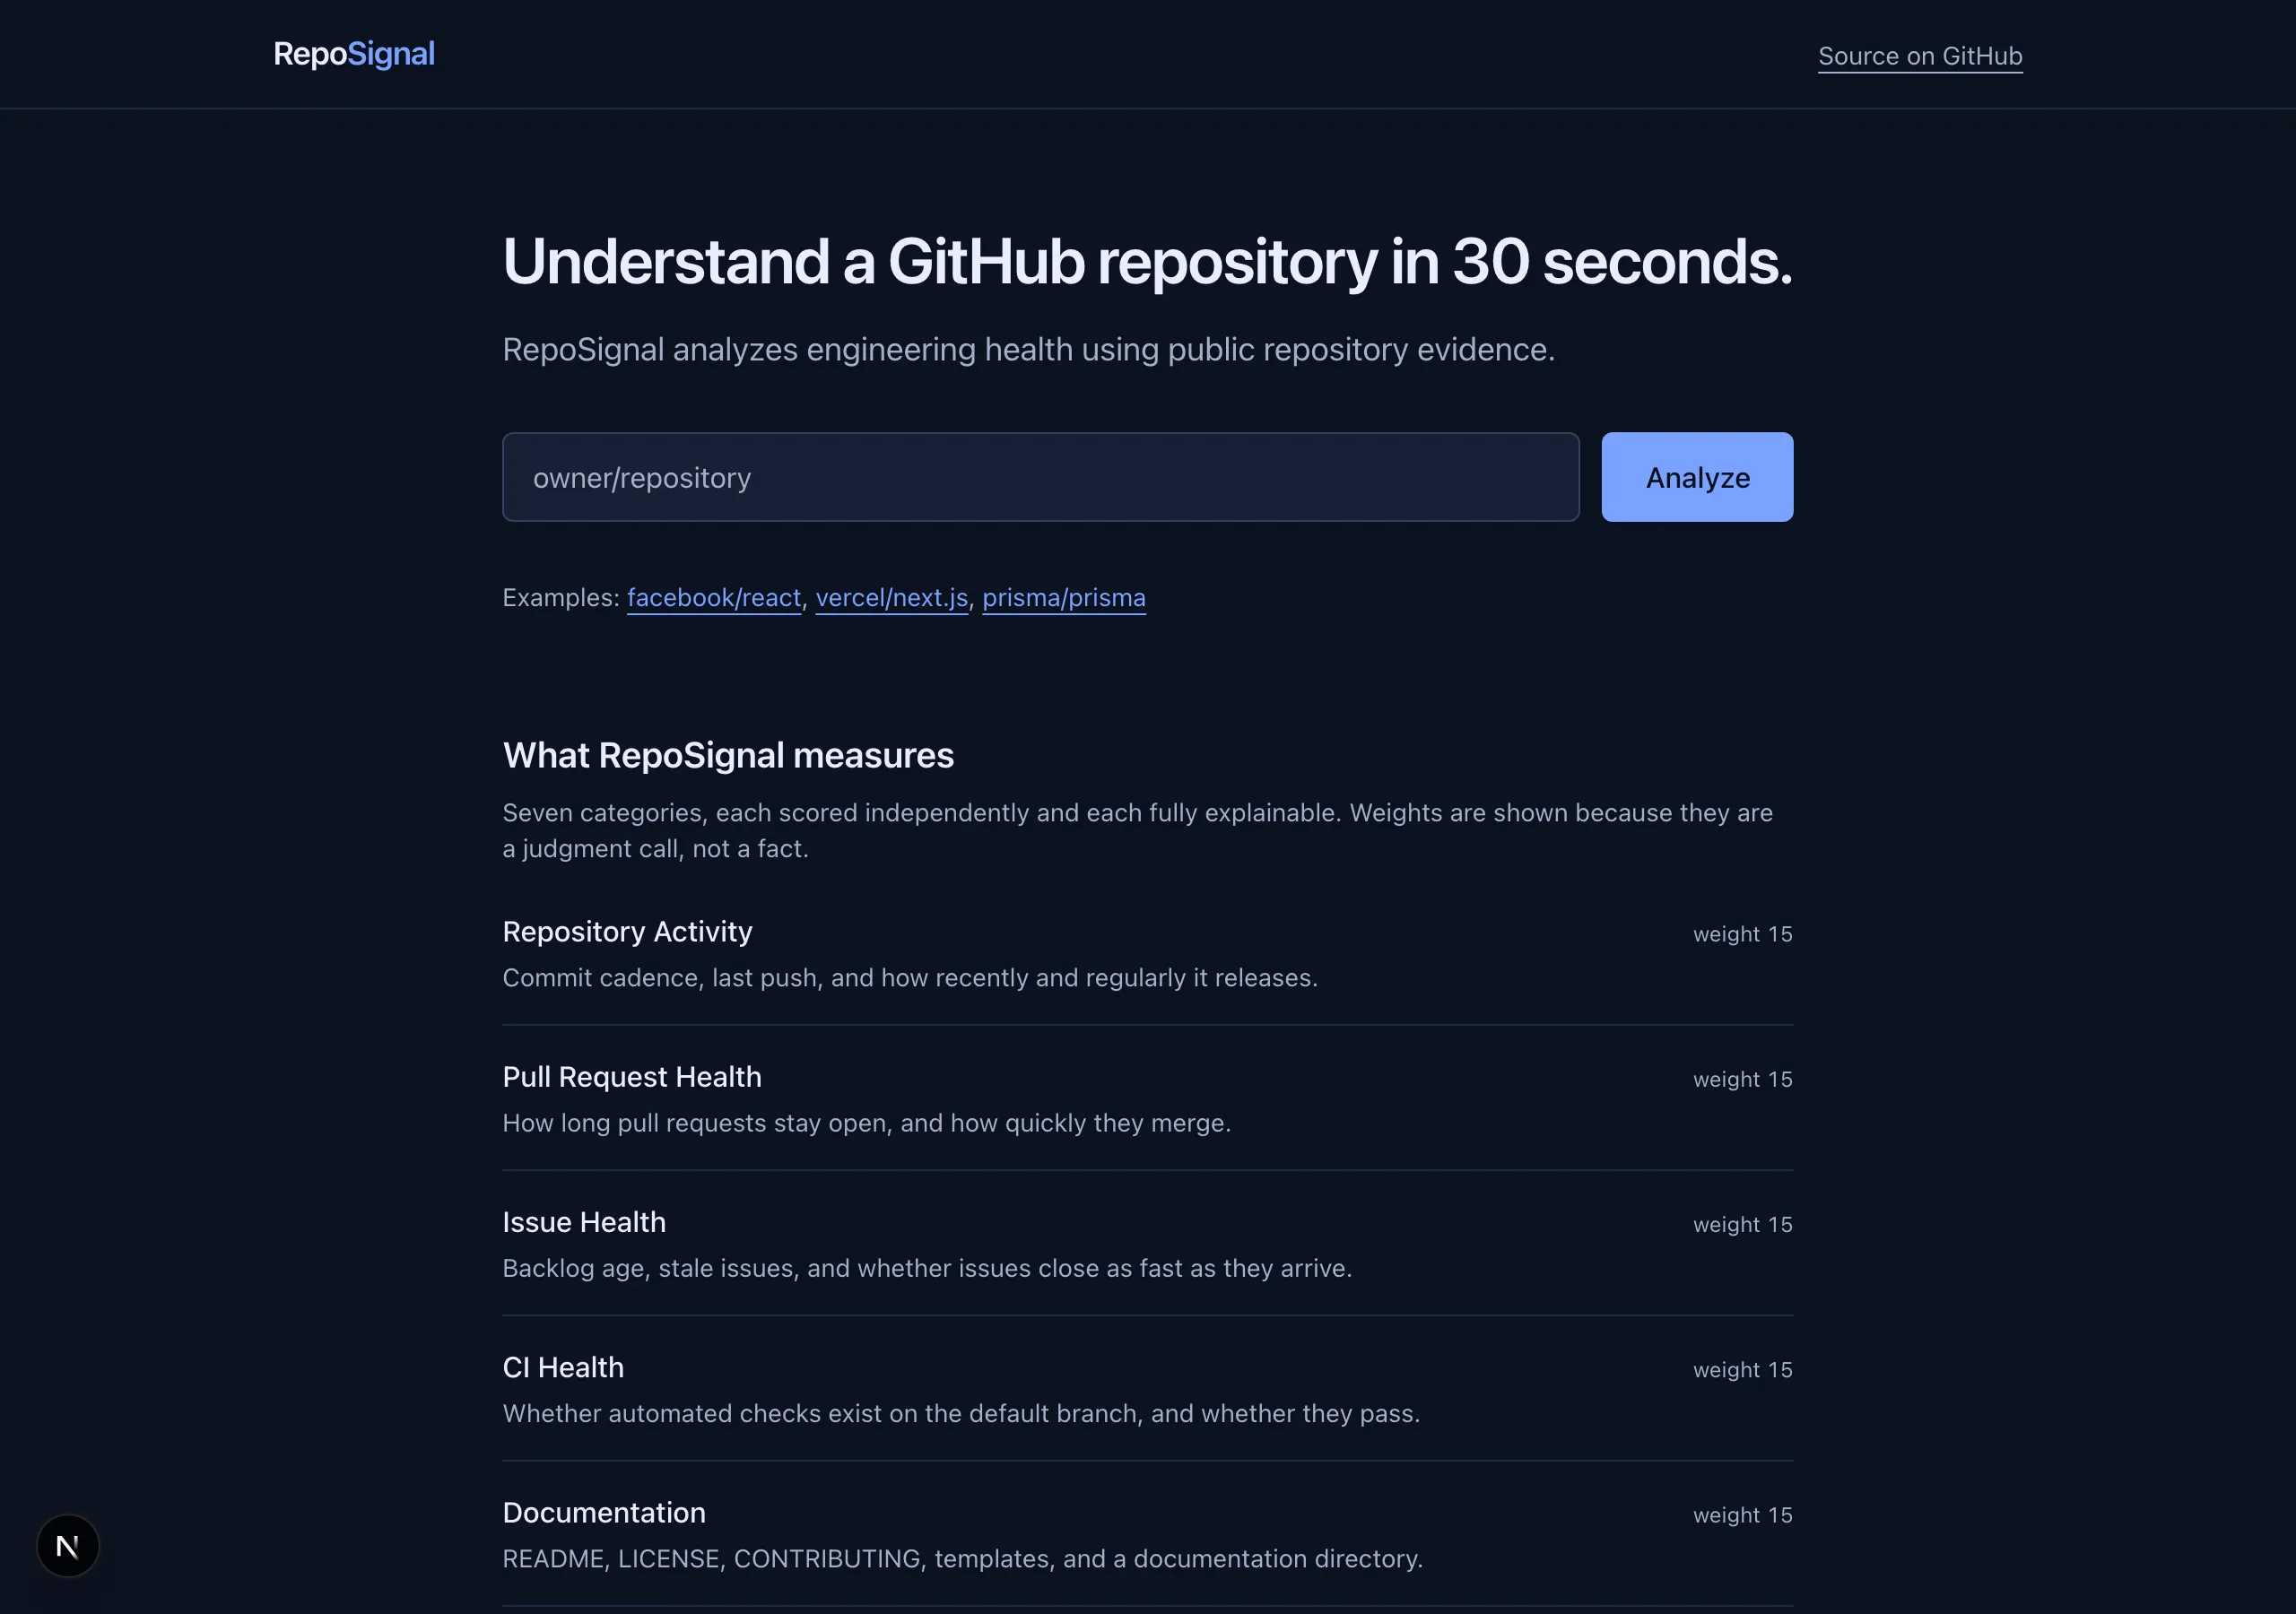Click the Analyze button

coord(1697,477)
